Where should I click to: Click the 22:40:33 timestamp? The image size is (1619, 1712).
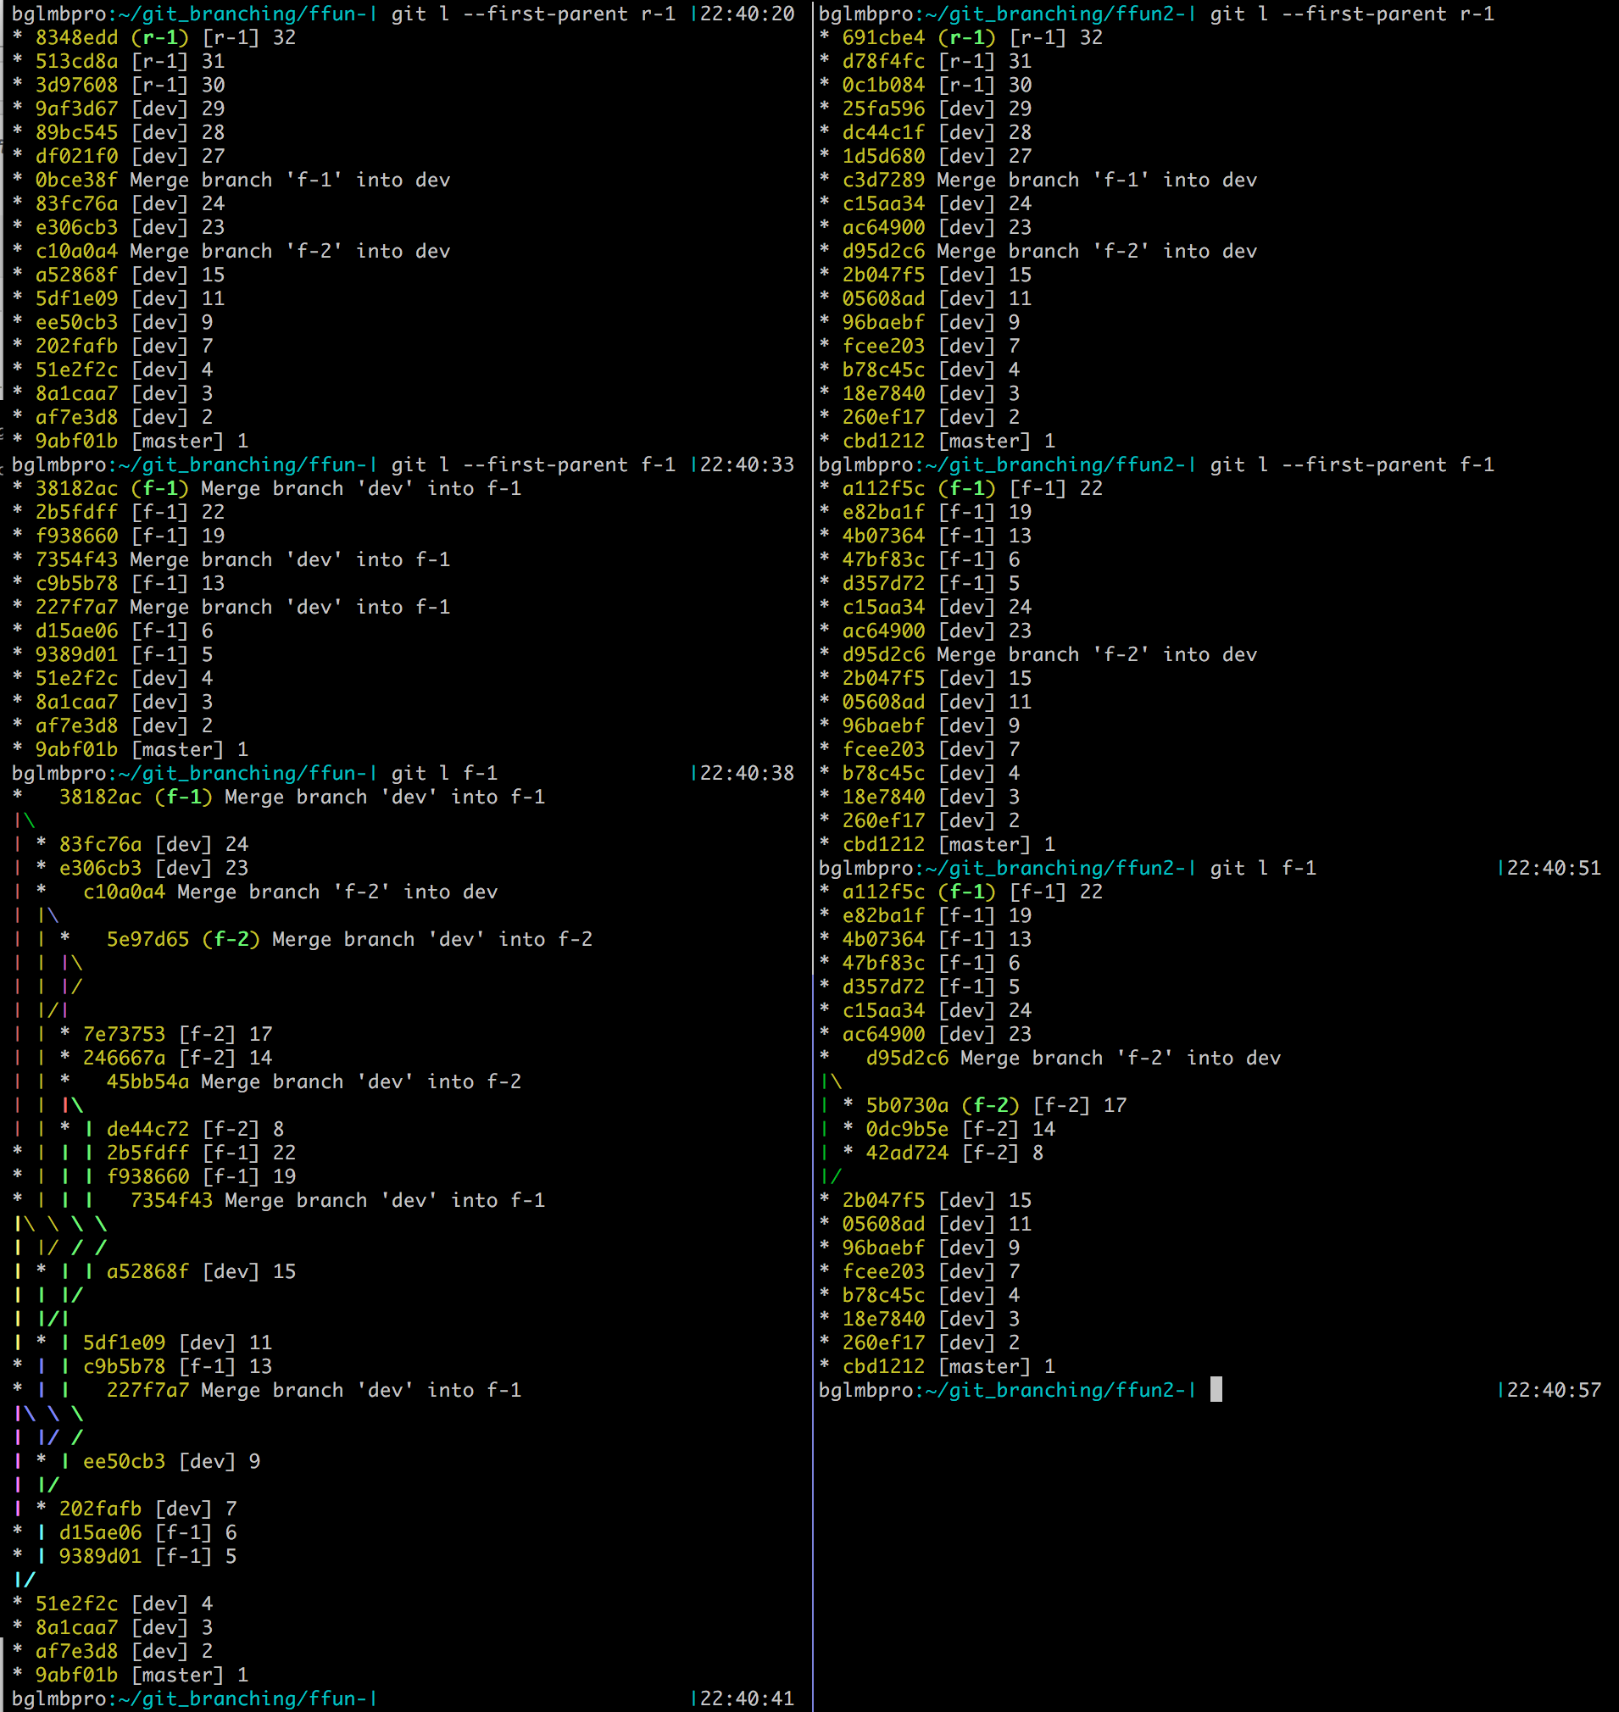[x=748, y=464]
